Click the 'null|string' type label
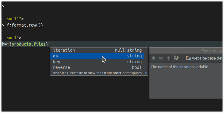 (128, 50)
